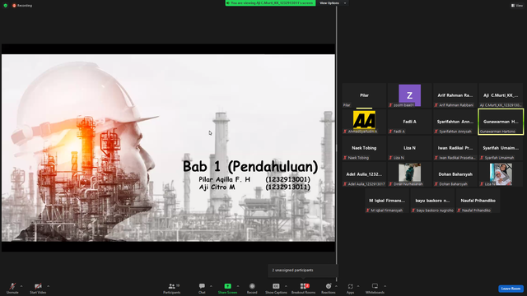Click the green encryption shield icon
The image size is (527, 296).
[6, 6]
